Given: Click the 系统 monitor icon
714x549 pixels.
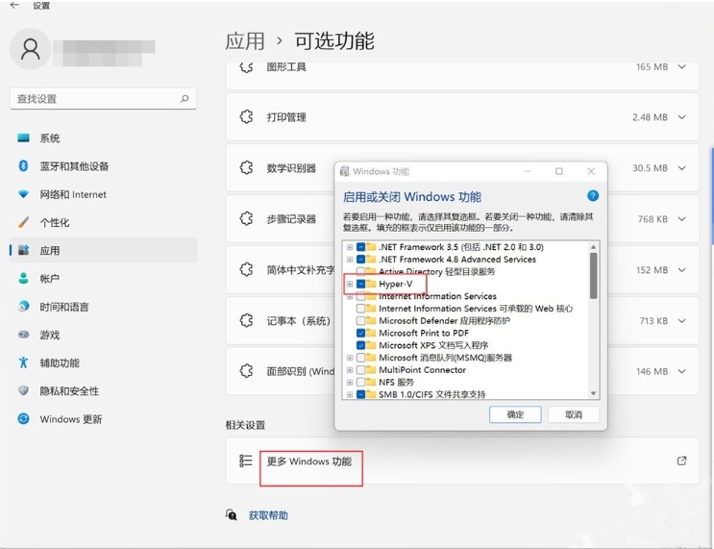Looking at the screenshot, I should (x=23, y=137).
